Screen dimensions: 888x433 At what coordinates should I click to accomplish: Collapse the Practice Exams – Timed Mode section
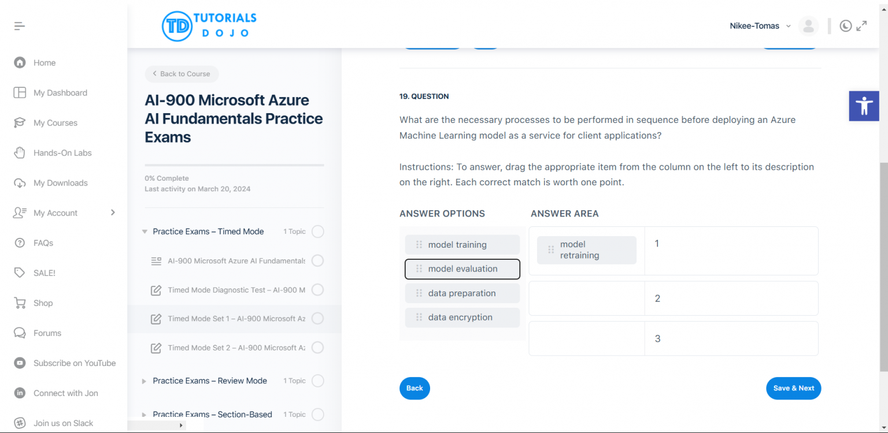point(144,231)
